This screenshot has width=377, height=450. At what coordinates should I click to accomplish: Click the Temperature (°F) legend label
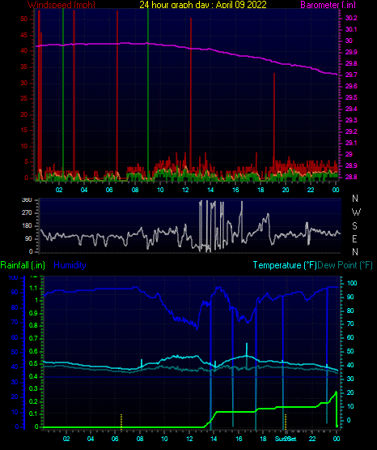point(285,265)
